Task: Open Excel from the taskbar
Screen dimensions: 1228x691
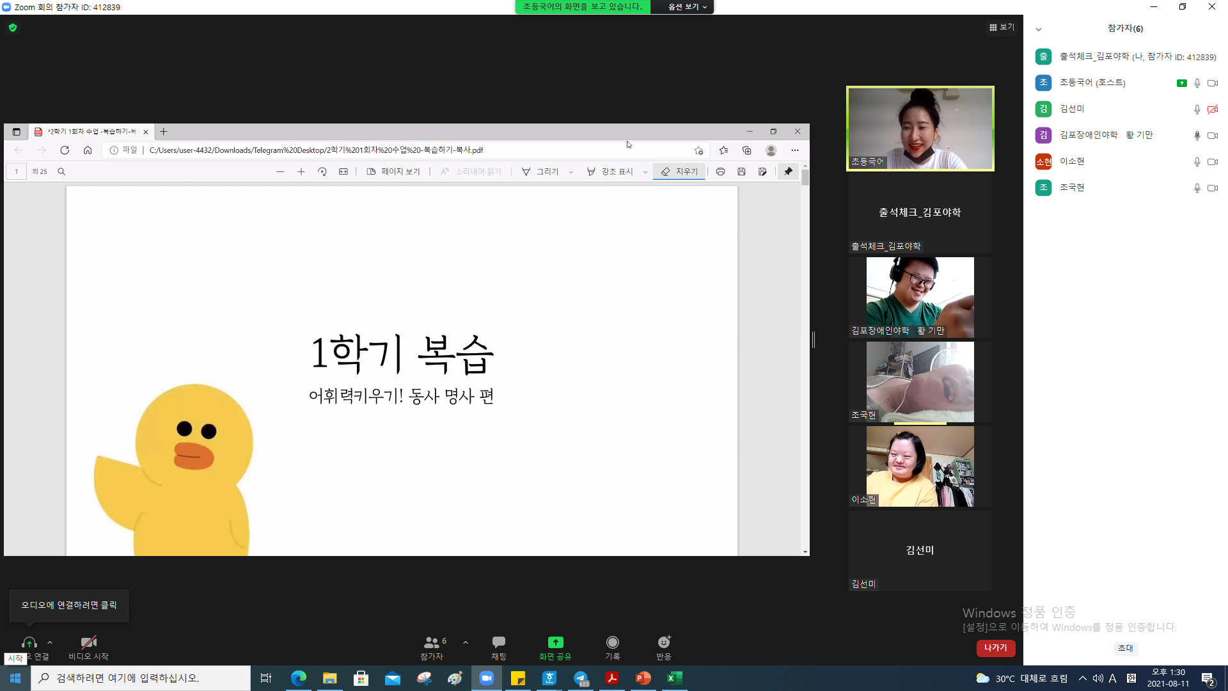Action: coord(675,678)
